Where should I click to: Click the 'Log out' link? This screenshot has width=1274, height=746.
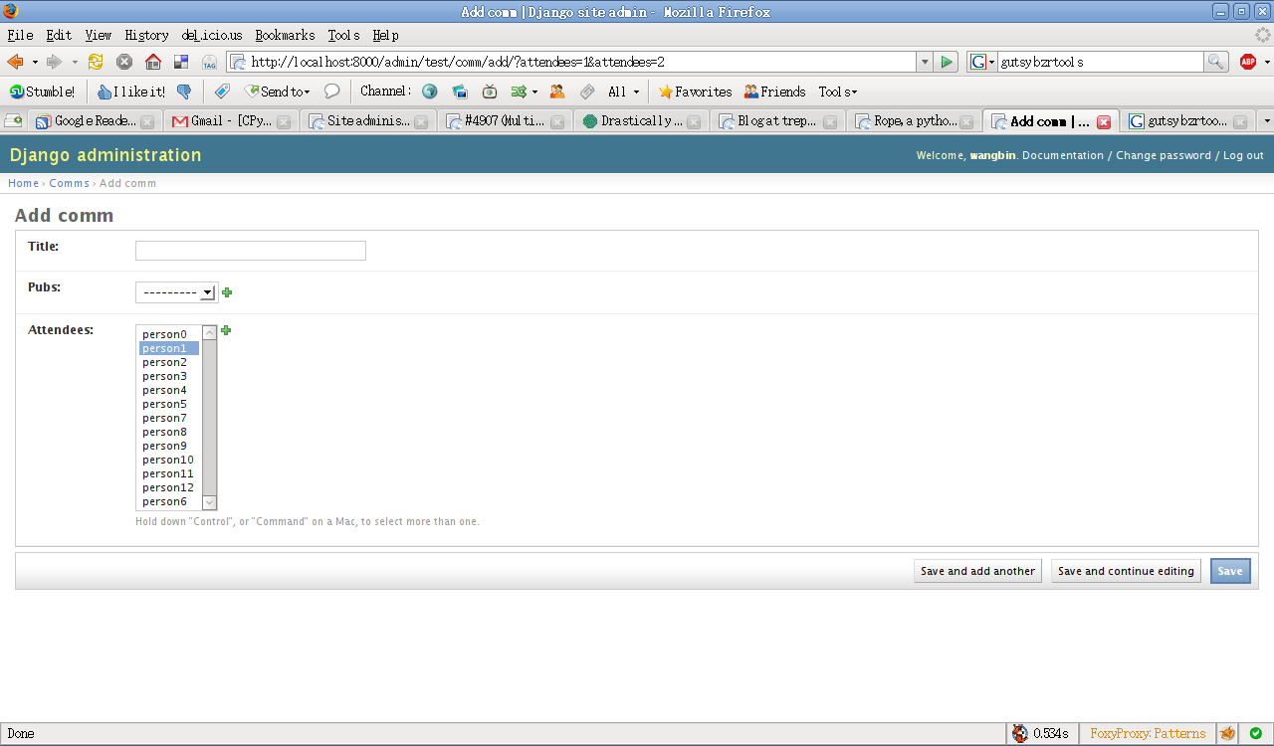[x=1243, y=155]
